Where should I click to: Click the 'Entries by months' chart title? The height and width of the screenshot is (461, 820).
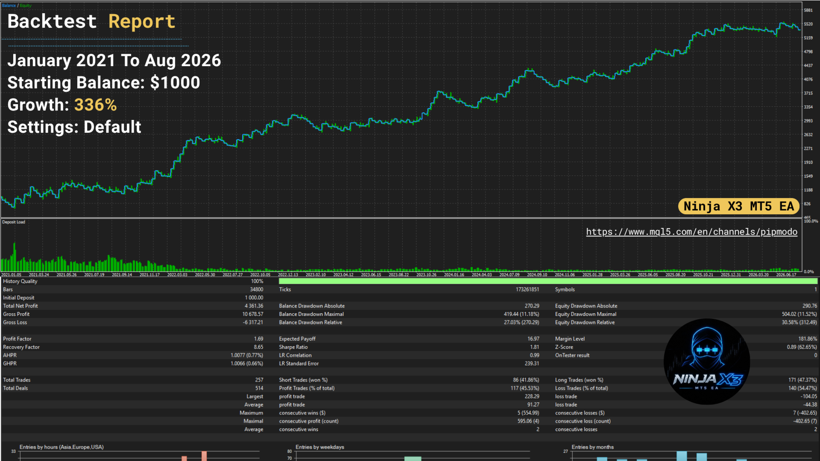tap(593, 447)
